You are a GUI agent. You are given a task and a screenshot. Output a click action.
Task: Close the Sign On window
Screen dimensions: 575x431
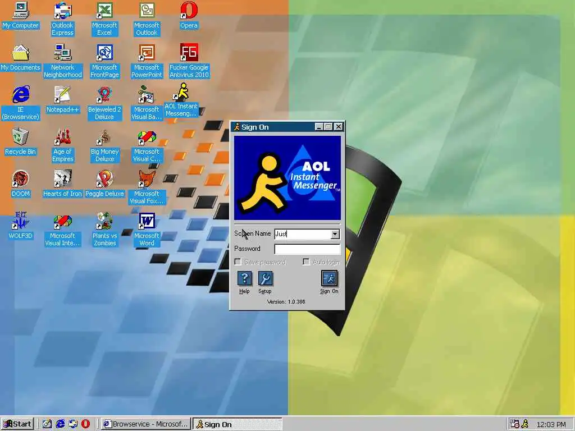click(x=339, y=127)
